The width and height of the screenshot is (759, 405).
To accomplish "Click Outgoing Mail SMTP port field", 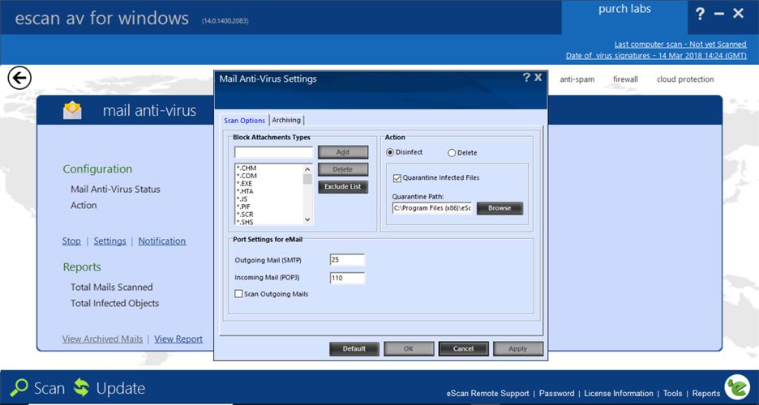I will click(347, 260).
